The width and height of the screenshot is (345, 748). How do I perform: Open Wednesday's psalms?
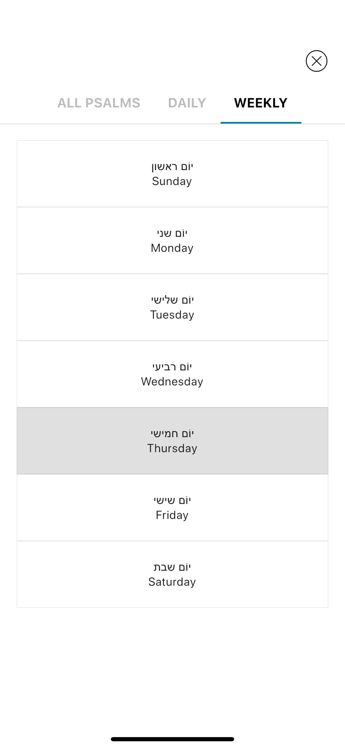[172, 374]
